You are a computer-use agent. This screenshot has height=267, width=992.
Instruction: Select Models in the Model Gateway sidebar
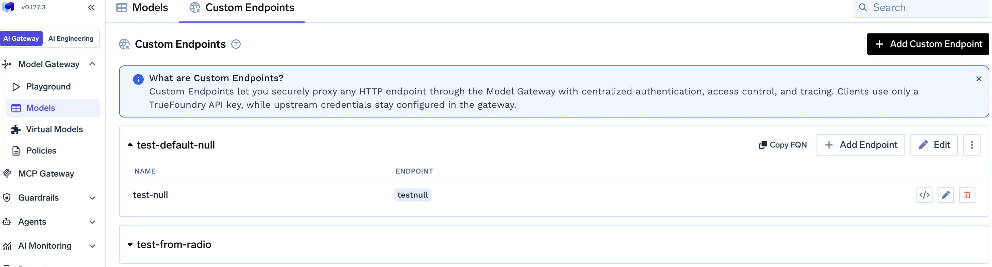coord(41,108)
